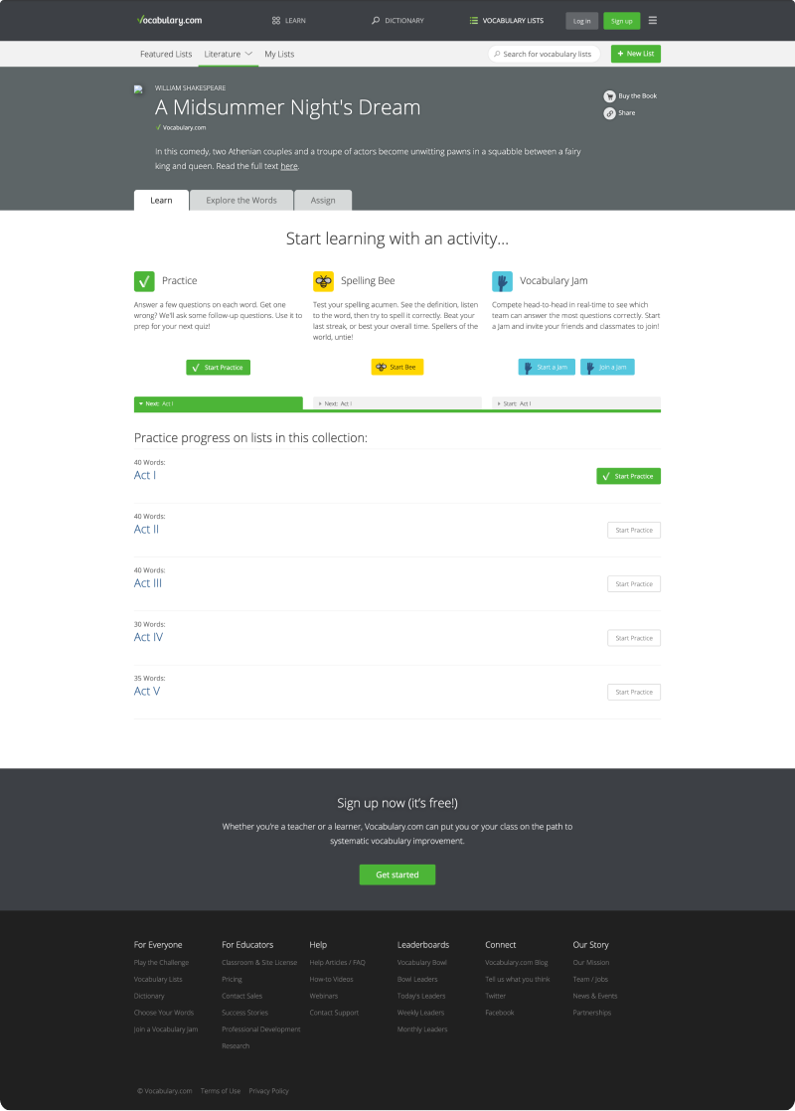Click the Start Bee button
Viewport: 795px width, 1111px height.
(x=397, y=367)
